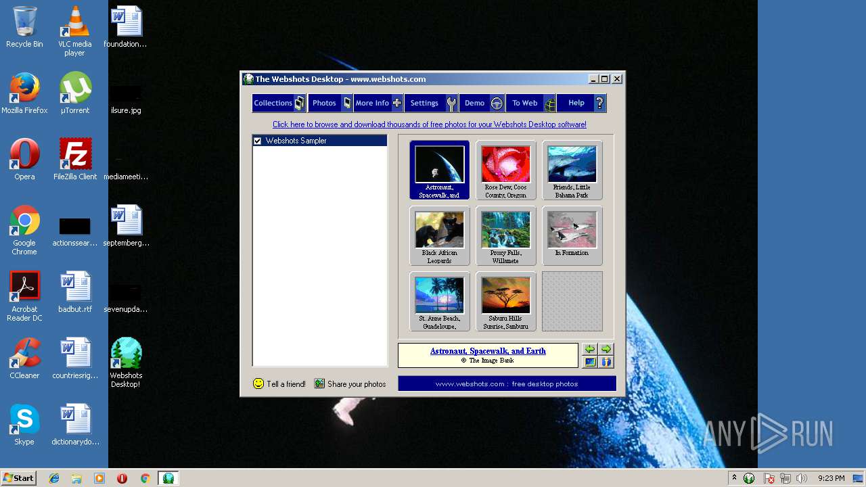Click the browse and download free photos link
The width and height of the screenshot is (866, 487).
coord(430,124)
